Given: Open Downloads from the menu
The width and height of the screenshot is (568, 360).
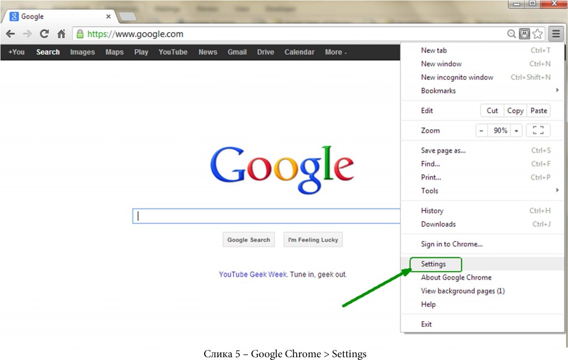Looking at the screenshot, I should click(x=483, y=224).
